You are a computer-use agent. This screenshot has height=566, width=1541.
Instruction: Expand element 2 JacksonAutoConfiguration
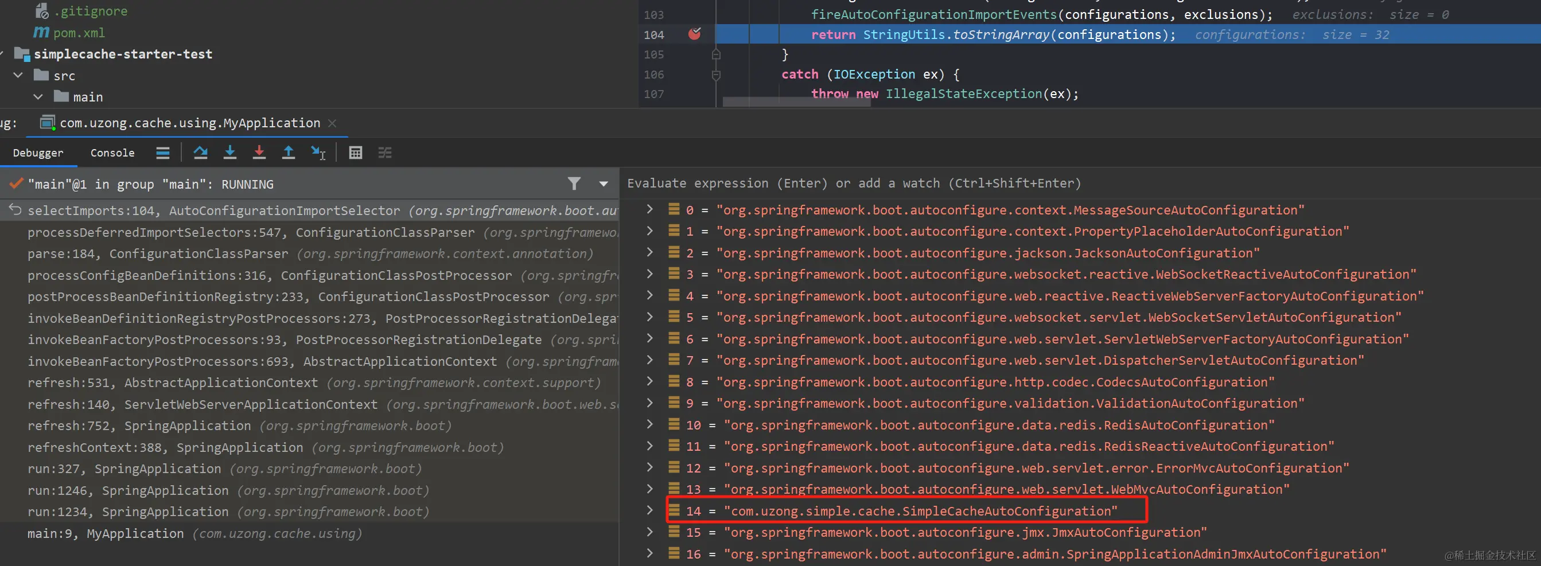coord(649,252)
